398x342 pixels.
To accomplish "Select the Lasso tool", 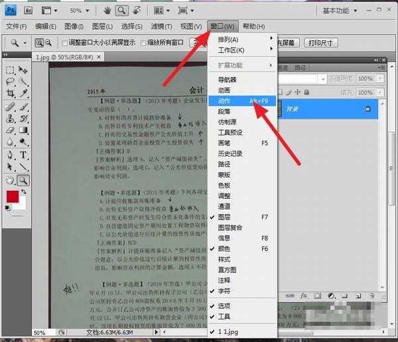I will point(10,82).
